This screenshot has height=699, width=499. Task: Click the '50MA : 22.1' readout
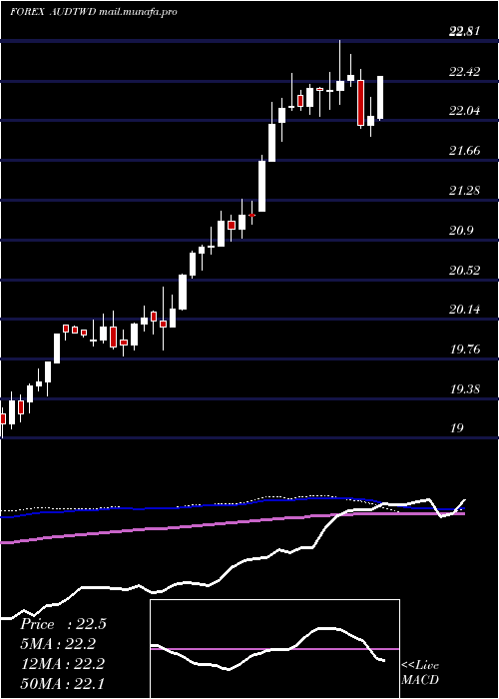tap(62, 683)
